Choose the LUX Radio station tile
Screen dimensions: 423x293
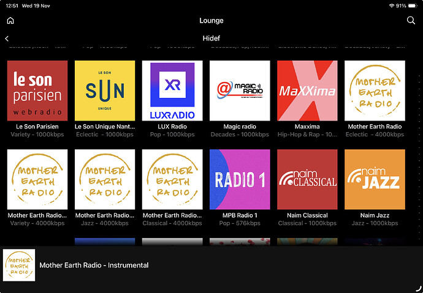pos(172,91)
